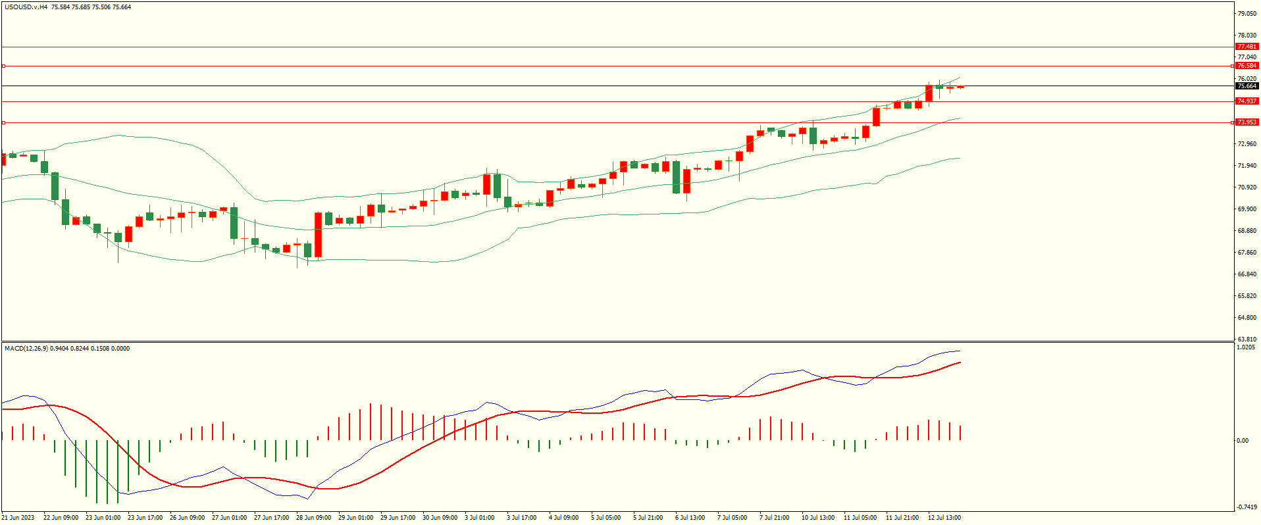Click the 28 Jun 09:00 time label
The image size is (1261, 525).
pos(313,518)
